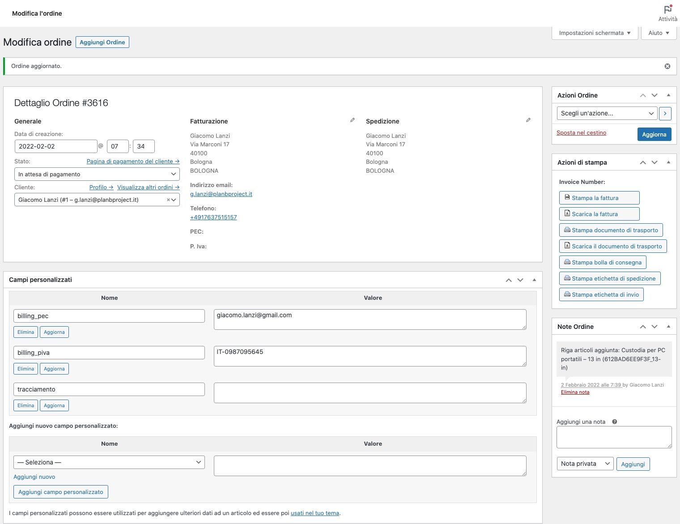
Task: Open the '— Seleziona —' field name dropdown
Action: [109, 462]
